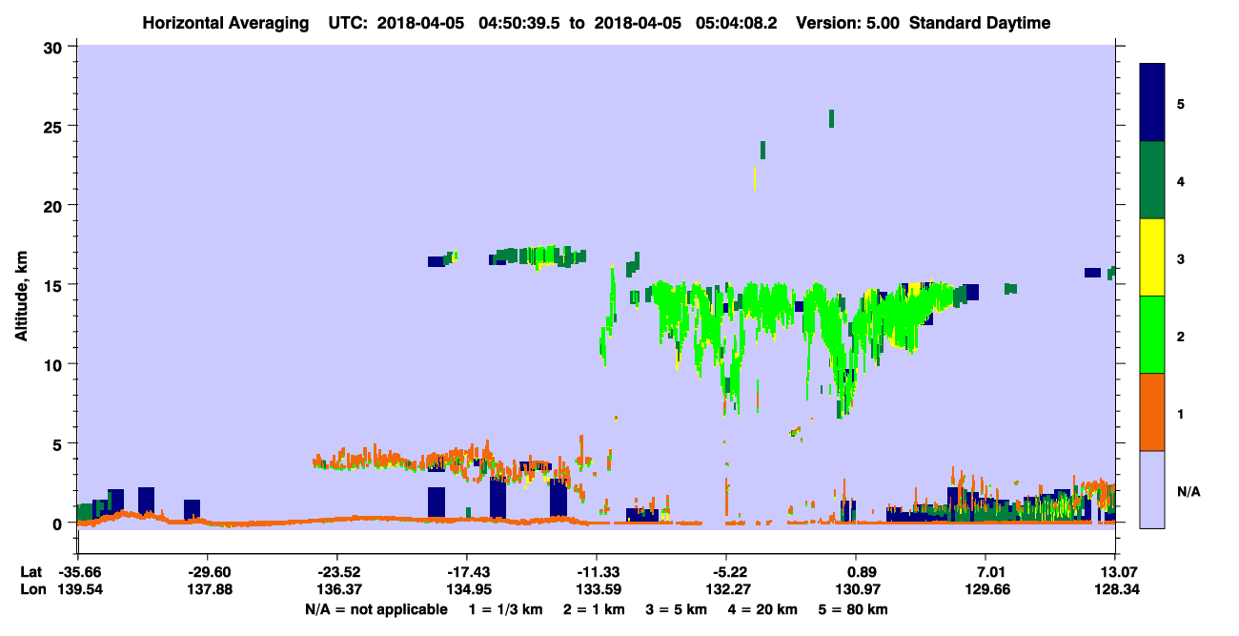Click the latitude value -11.33
The height and width of the screenshot is (636, 1239).
(597, 571)
